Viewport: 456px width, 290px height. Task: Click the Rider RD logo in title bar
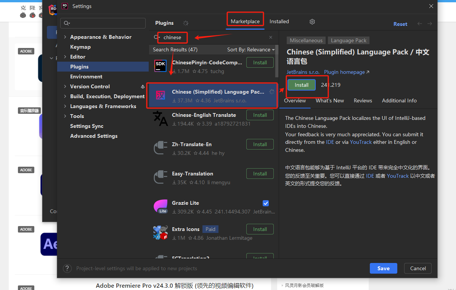click(x=65, y=6)
